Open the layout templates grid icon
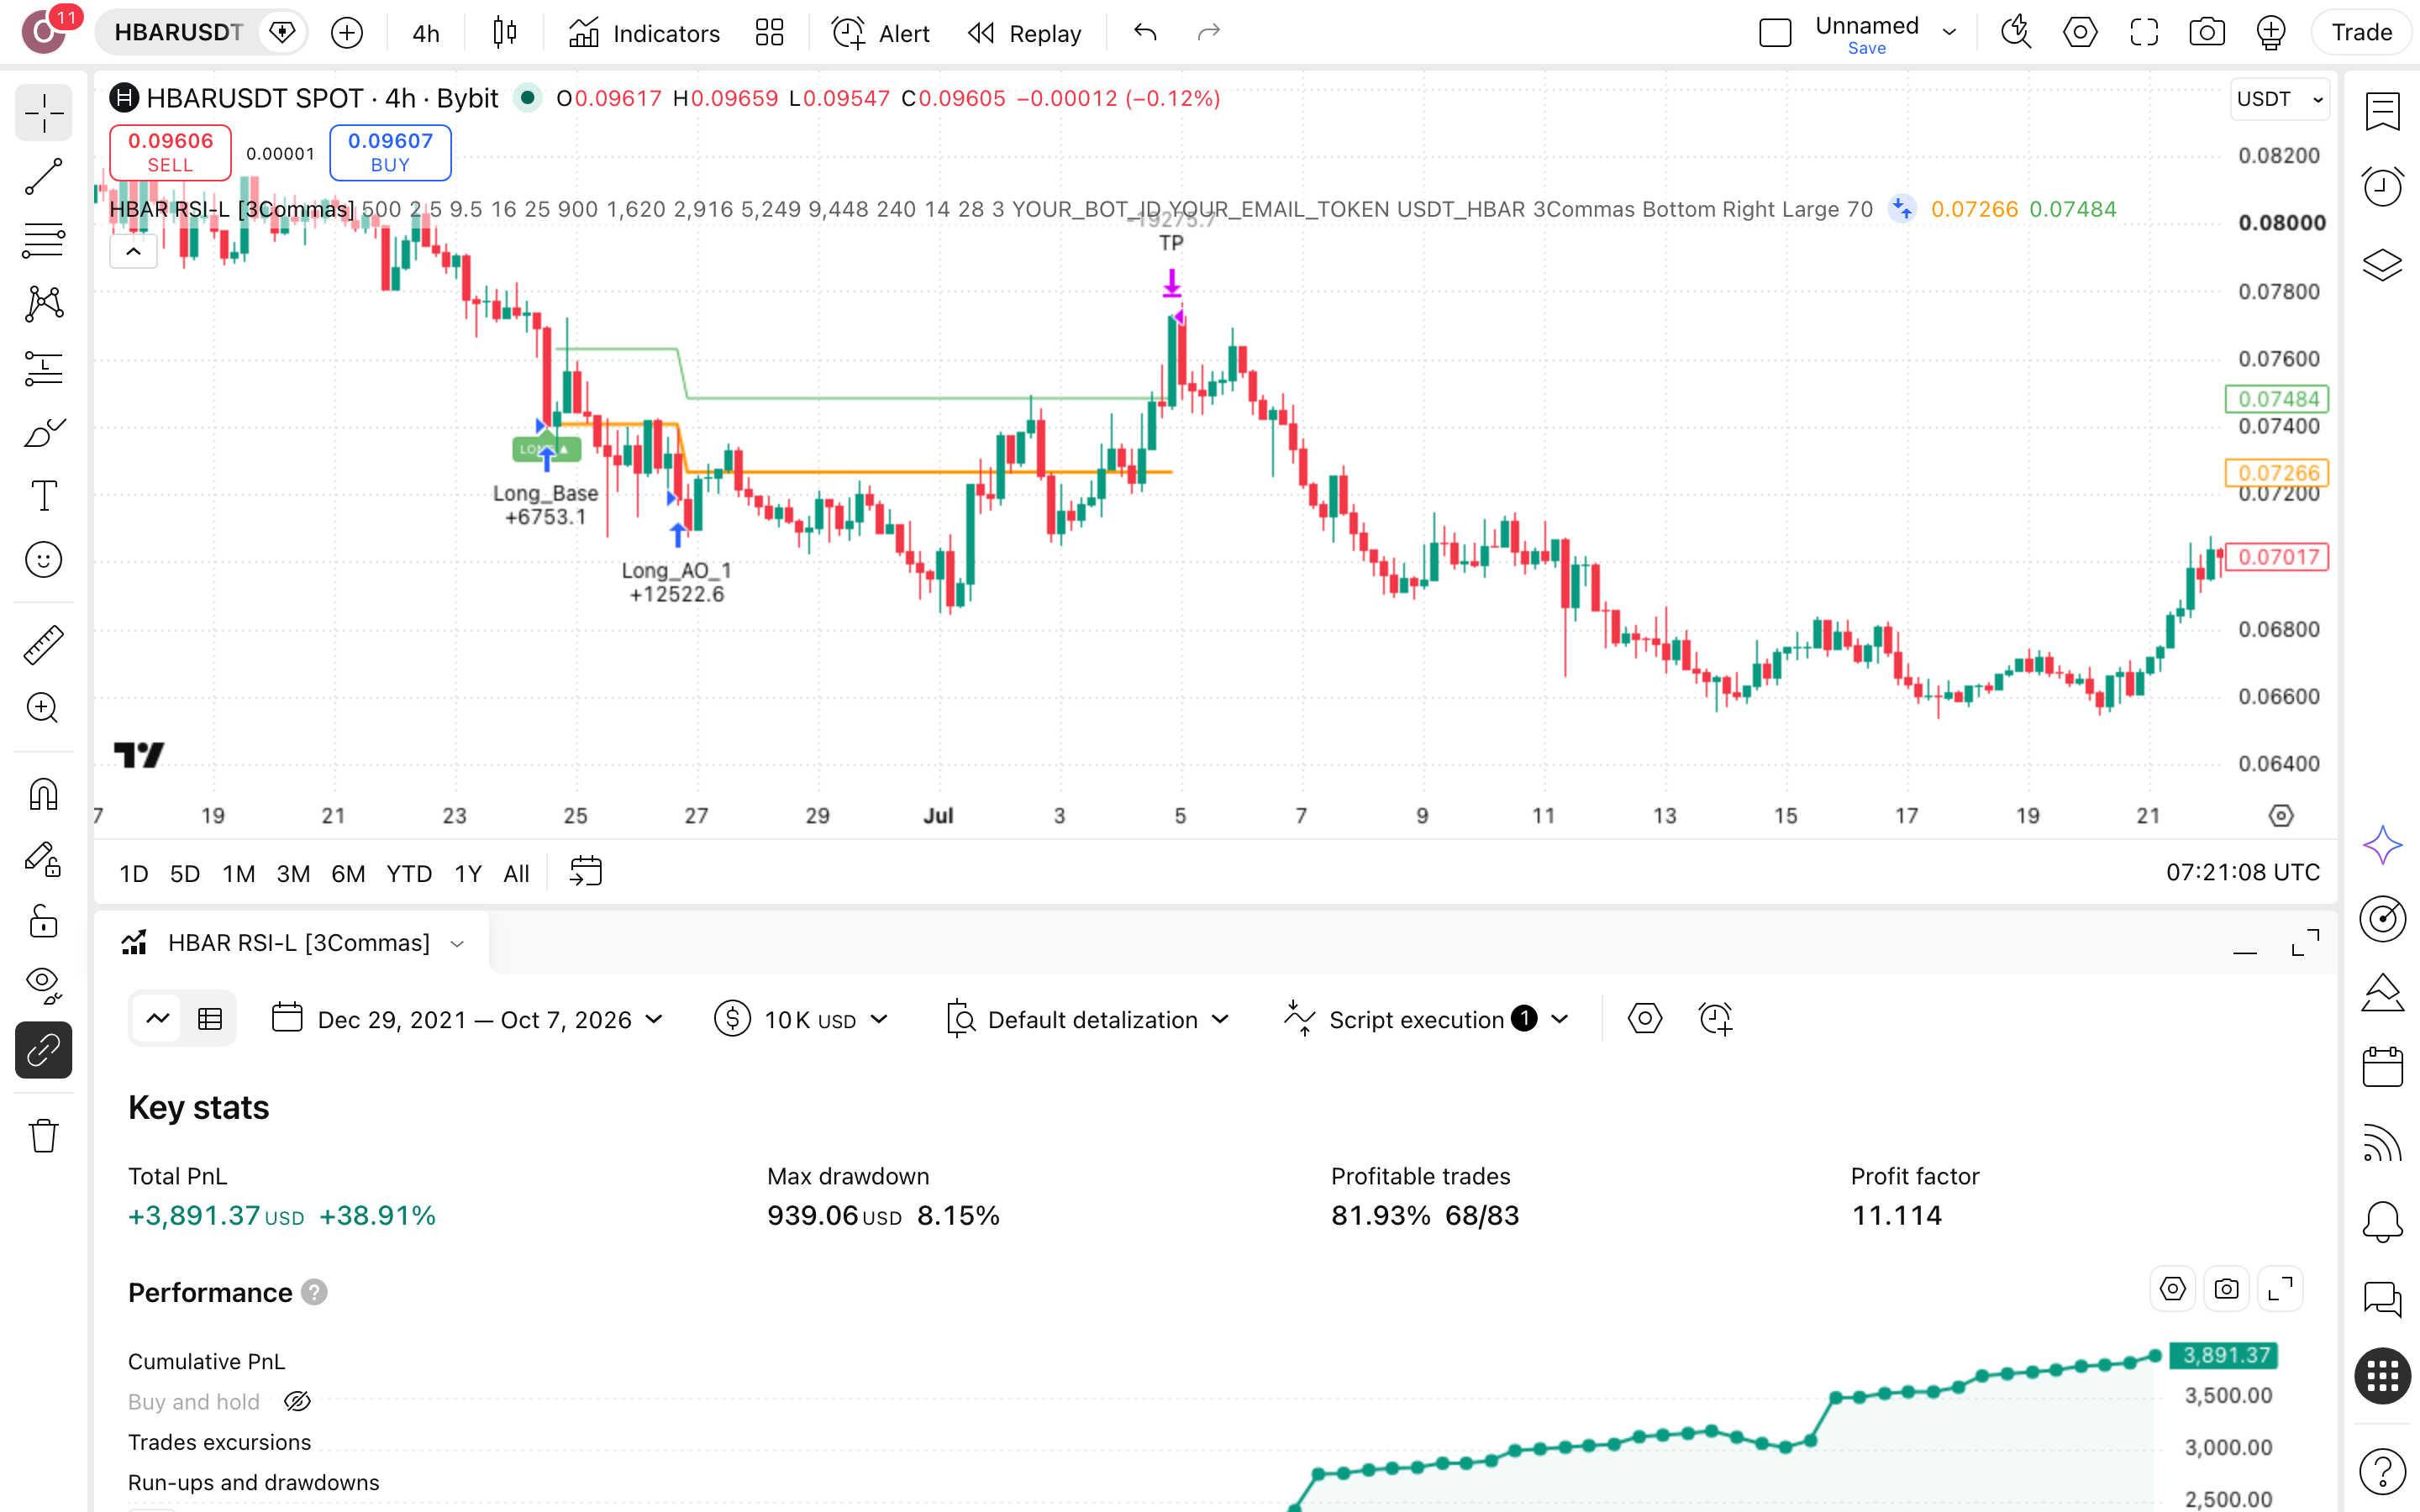This screenshot has width=2420, height=1512. 769,33
